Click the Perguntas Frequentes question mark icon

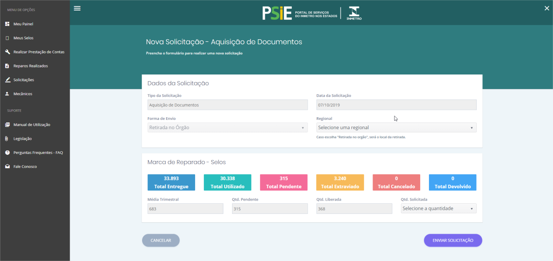(7, 153)
